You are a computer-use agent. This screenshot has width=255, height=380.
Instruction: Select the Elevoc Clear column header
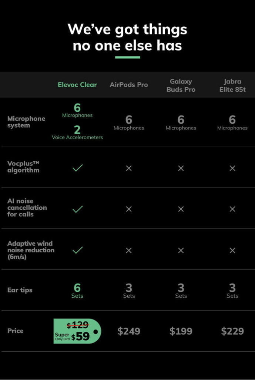pos(77,85)
